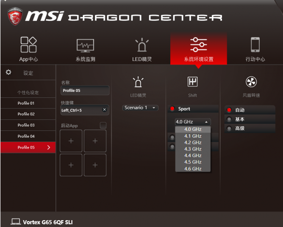This screenshot has height=227, width=283.
Task: Select the 自动 fan speed radio button
Action: click(x=229, y=110)
